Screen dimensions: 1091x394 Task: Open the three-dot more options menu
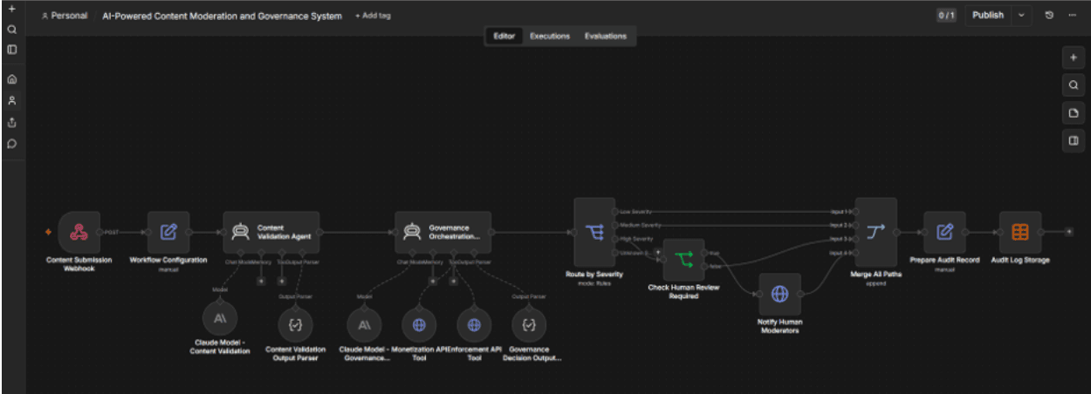point(1072,15)
